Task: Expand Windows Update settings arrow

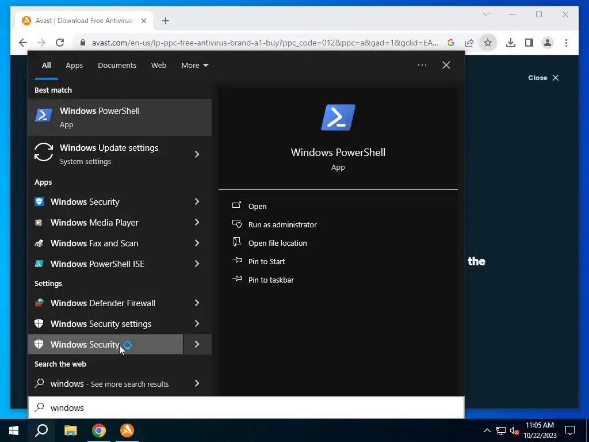Action: coord(197,154)
